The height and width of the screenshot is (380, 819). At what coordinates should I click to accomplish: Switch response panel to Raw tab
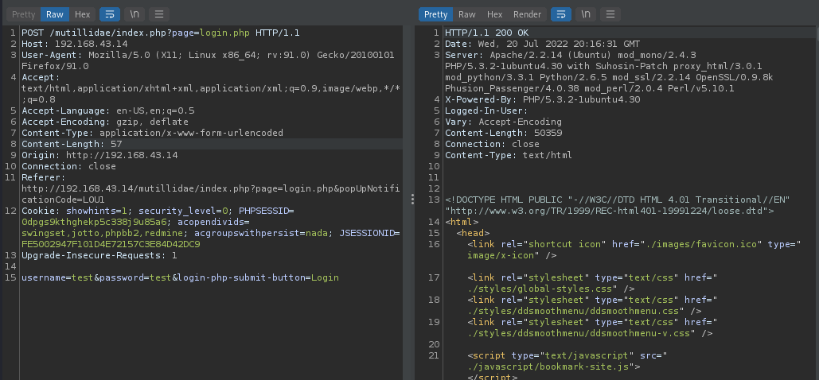[x=467, y=14]
